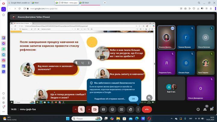The height and width of the screenshot is (122, 217).
Task: Open Opera sidebar three-dot more menu
Action: 4,112
